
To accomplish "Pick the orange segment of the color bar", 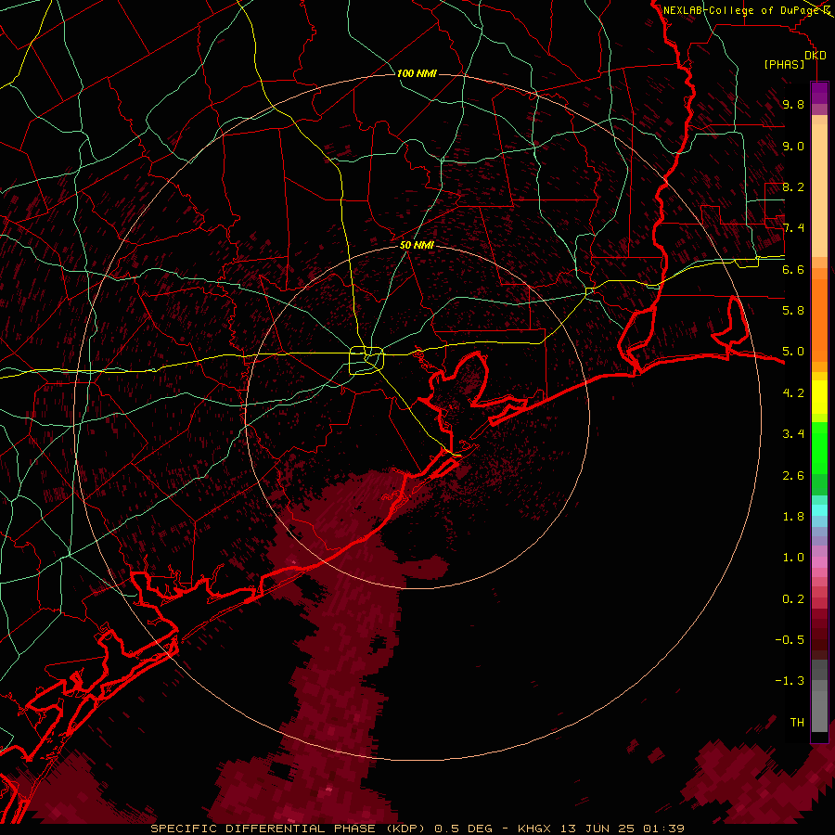I will point(819,319).
